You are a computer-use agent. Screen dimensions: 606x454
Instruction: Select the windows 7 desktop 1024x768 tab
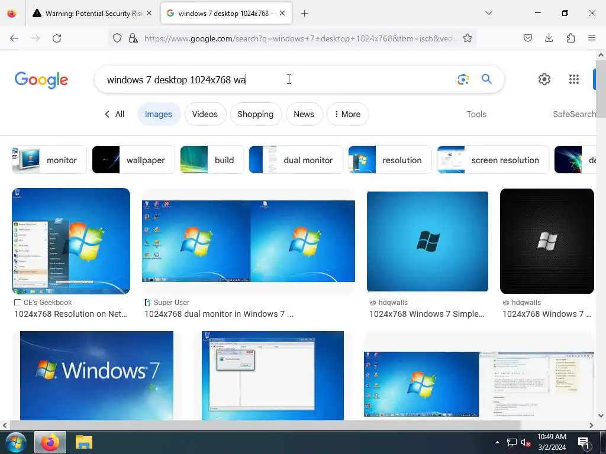(226, 14)
